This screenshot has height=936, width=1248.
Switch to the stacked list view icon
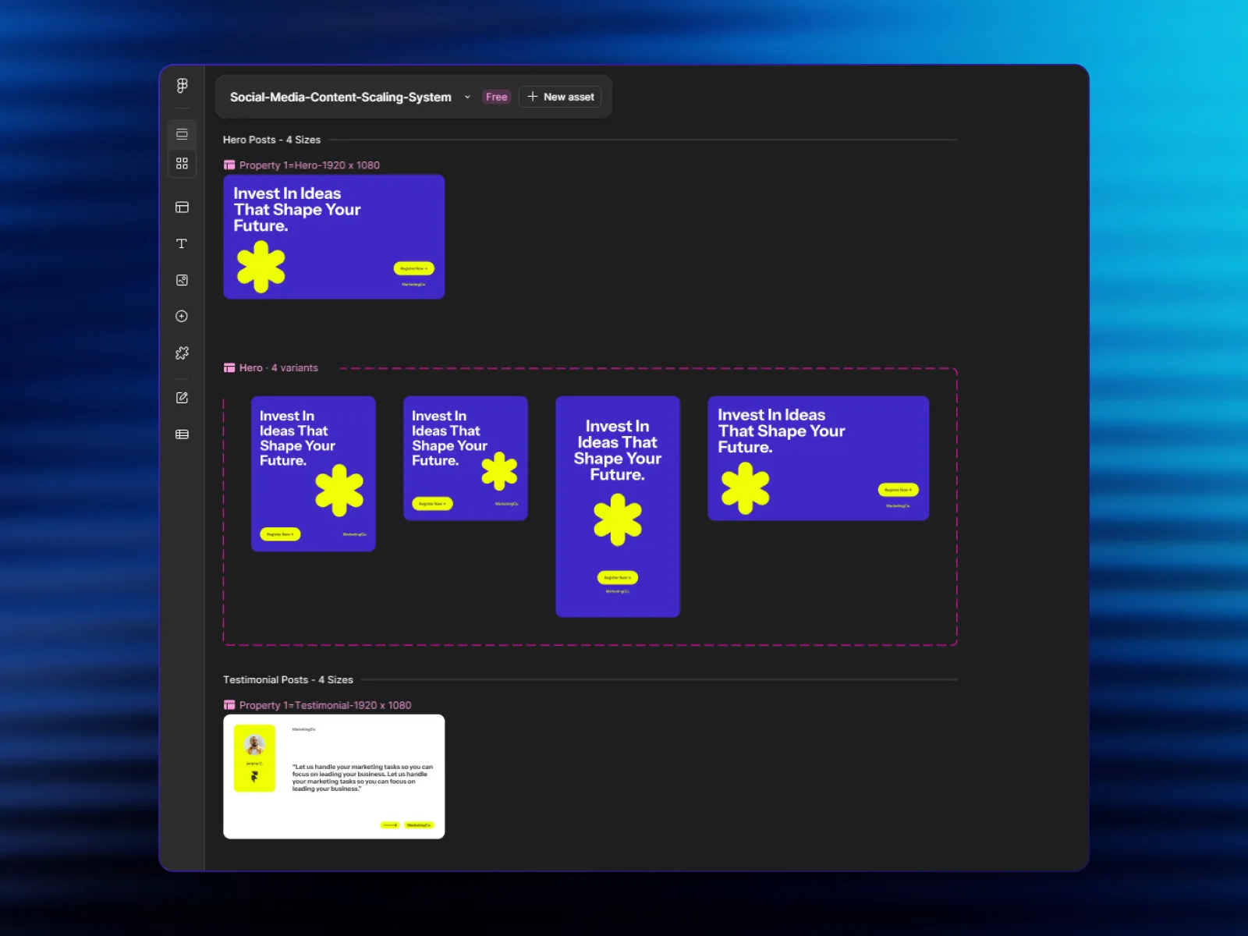point(182,134)
